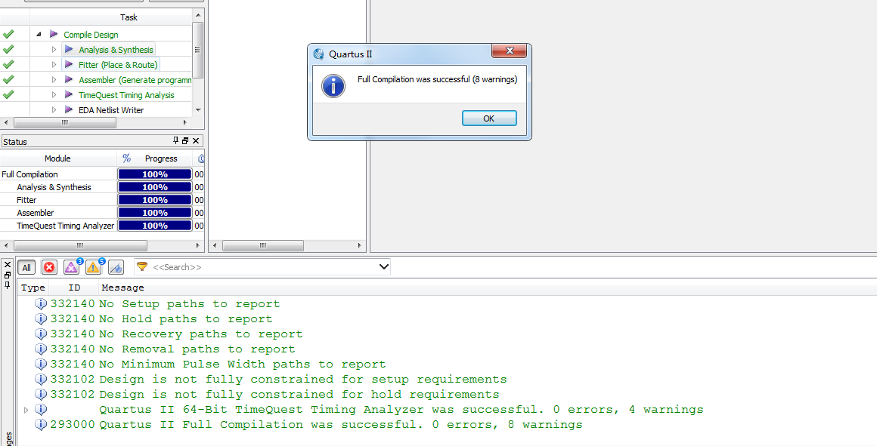The image size is (877, 446).
Task: Click the message search filter field
Action: (x=263, y=267)
